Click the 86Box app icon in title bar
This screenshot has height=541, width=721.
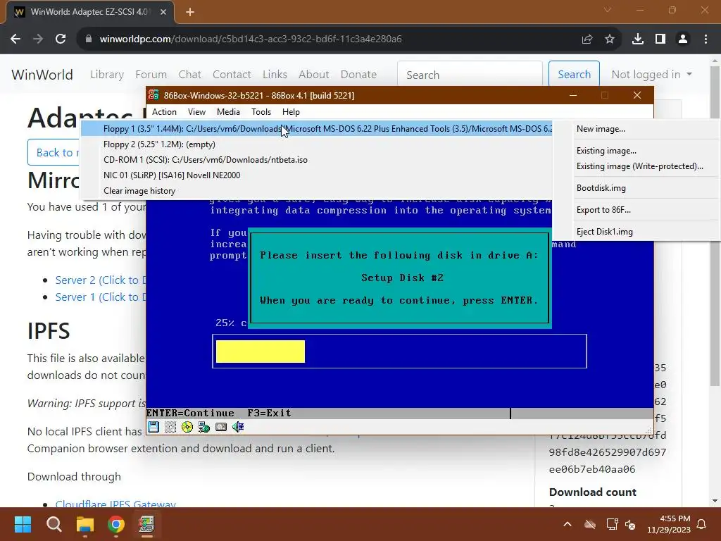point(153,95)
